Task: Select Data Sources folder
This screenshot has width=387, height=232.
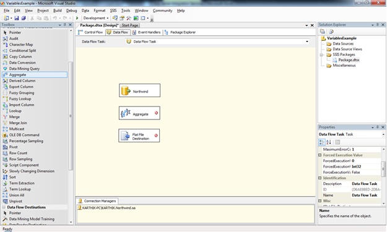Action: coord(343,44)
